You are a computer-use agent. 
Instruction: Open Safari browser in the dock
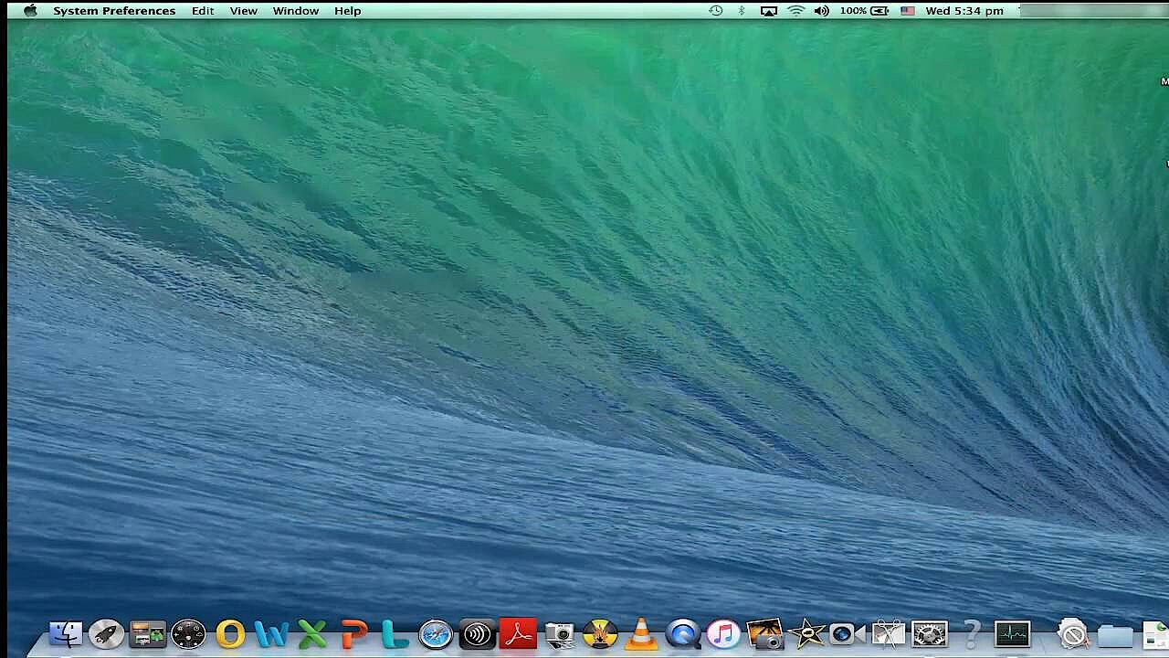[x=436, y=633]
